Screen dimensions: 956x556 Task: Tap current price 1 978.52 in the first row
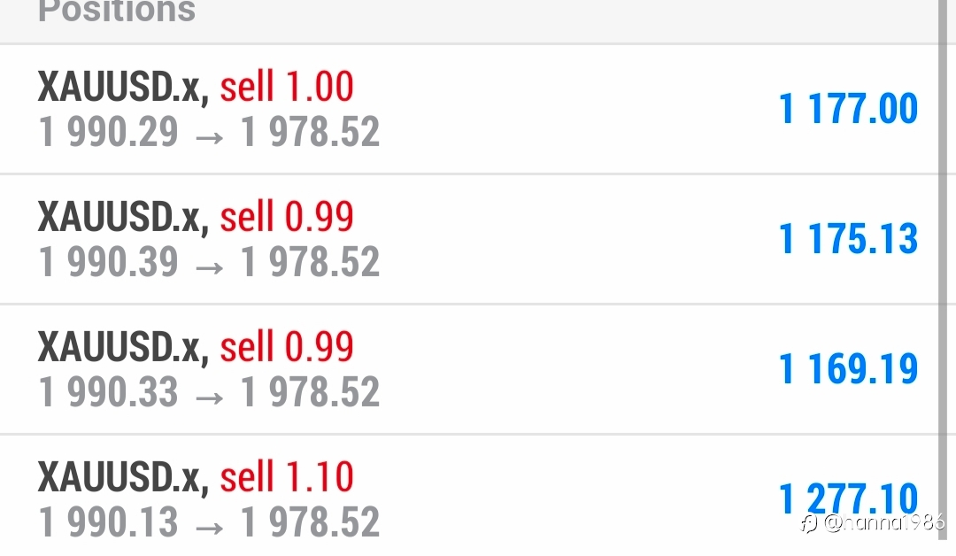point(310,132)
